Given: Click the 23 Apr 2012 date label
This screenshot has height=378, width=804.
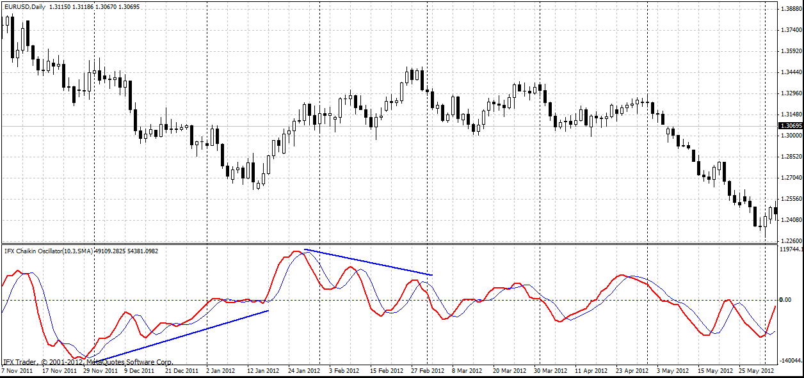Looking at the screenshot, I should pyautogui.click(x=632, y=371).
